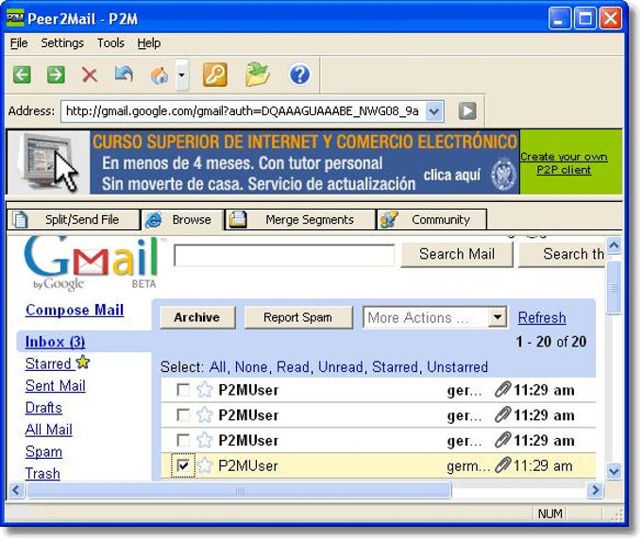Click the horizontal scrollbar left arrow
Viewport: 642px width, 540px height.
point(16,490)
